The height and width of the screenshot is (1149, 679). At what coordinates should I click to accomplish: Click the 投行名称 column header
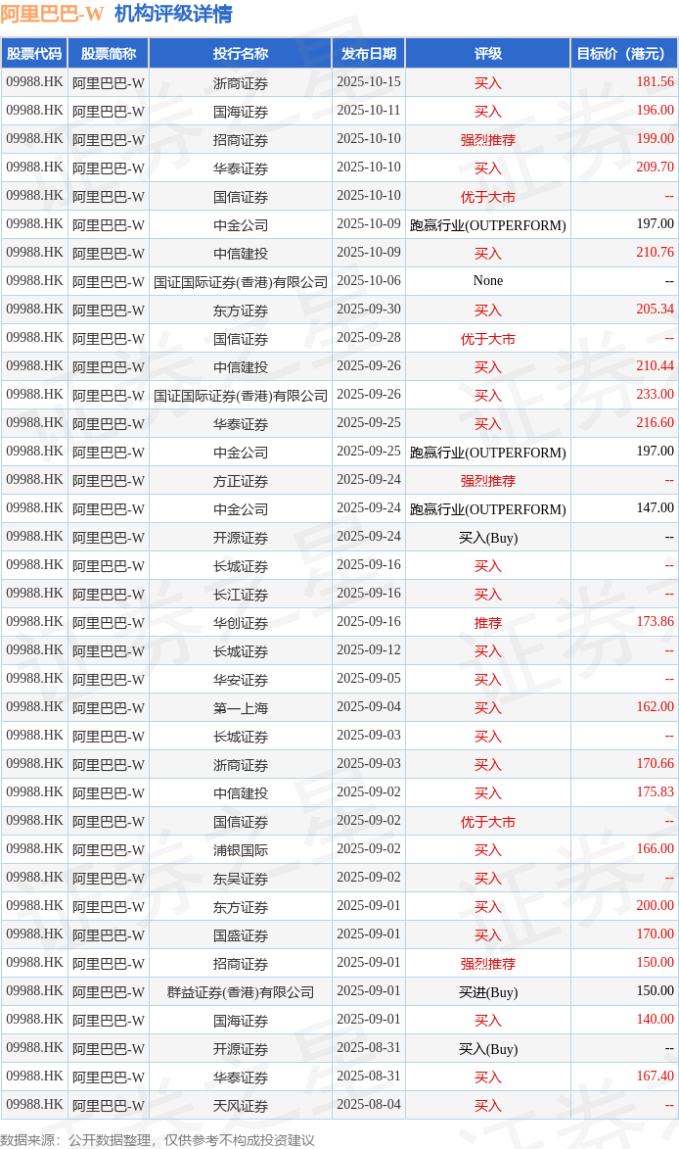[241, 54]
